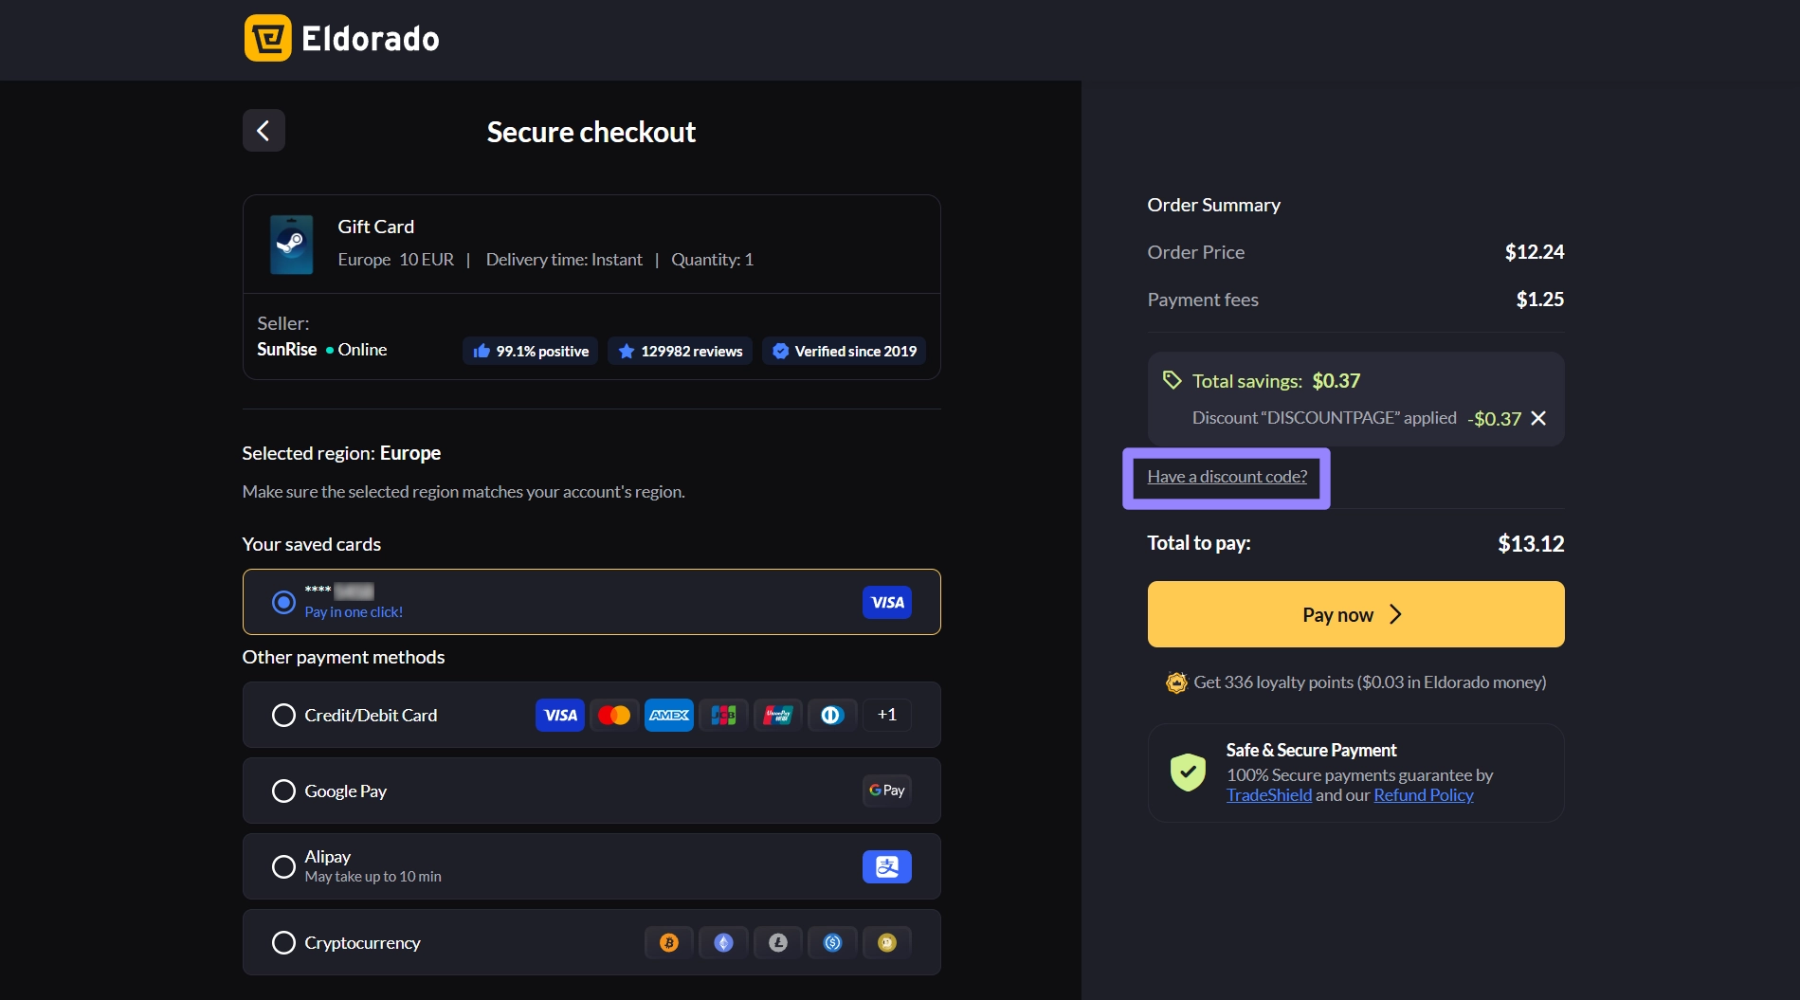Click the '99.1% positive' rating badge
The image size is (1800, 1000).
[x=530, y=351]
